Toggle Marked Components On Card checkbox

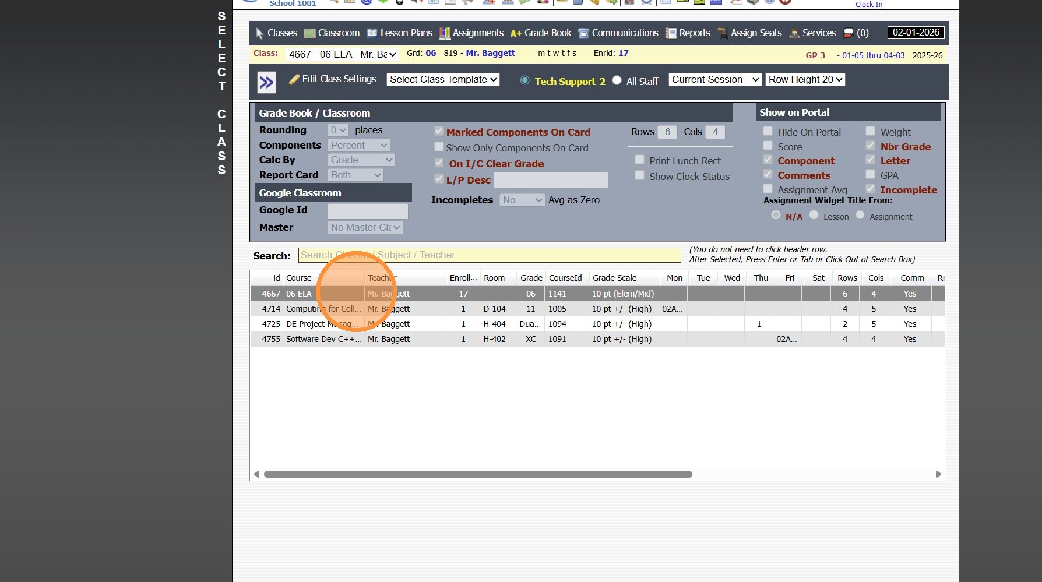tap(439, 132)
